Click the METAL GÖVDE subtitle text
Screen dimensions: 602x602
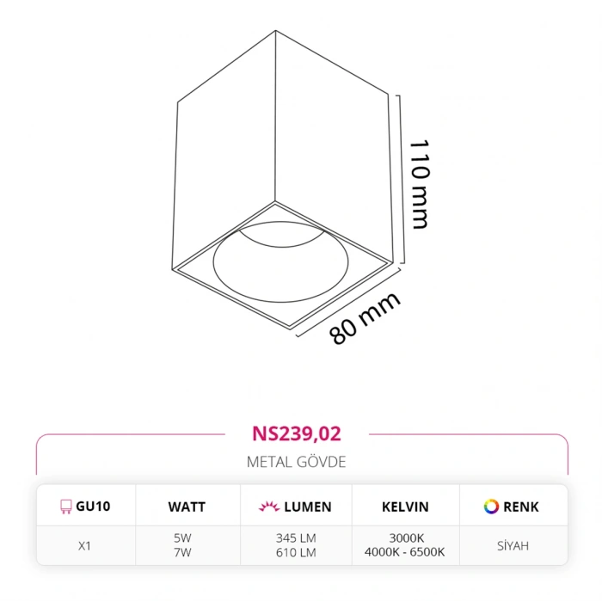pos(296,462)
